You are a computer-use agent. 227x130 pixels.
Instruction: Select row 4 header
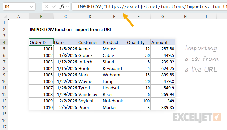coord(4,42)
